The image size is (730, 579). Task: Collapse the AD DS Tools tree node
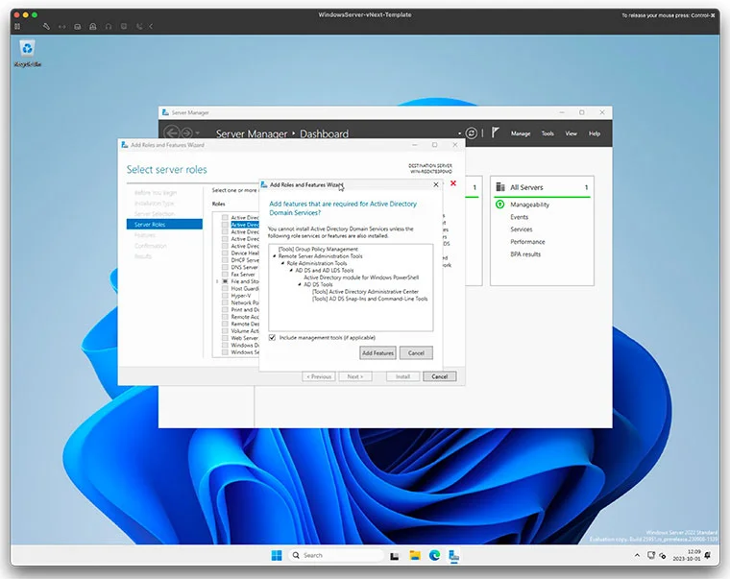point(300,284)
